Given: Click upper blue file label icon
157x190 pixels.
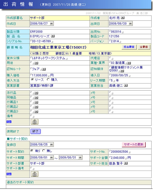Looking at the screenshot, I should pos(9,122).
